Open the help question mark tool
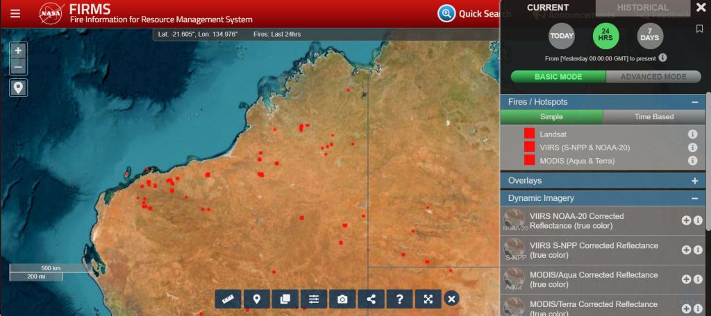The width and height of the screenshot is (711, 316). tap(400, 299)
